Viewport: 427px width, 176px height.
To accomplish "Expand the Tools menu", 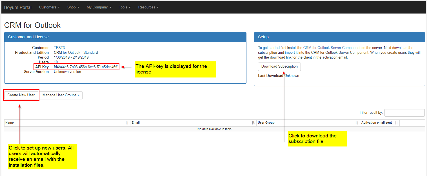I will pos(125,7).
